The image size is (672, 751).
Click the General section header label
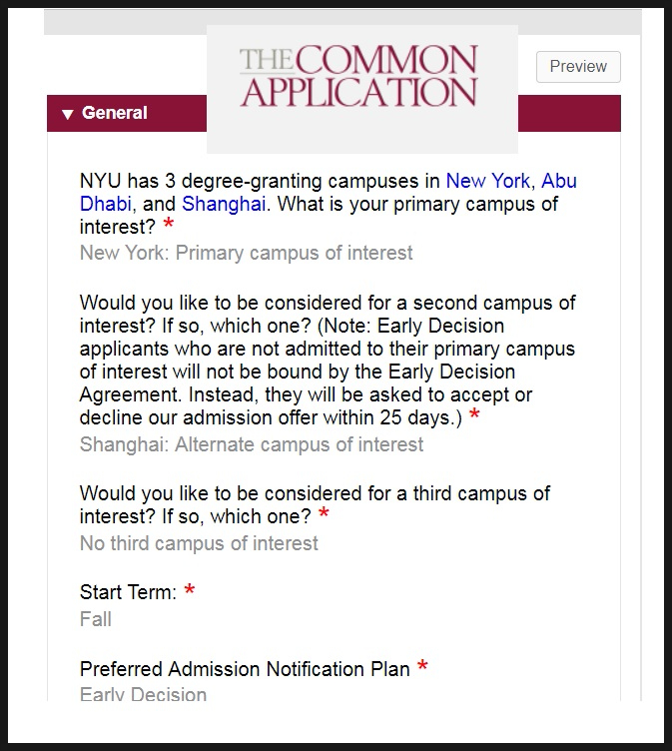(x=115, y=113)
